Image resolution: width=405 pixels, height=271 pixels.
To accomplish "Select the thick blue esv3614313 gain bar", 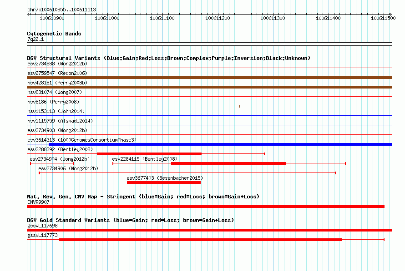I will click(x=220, y=144).
